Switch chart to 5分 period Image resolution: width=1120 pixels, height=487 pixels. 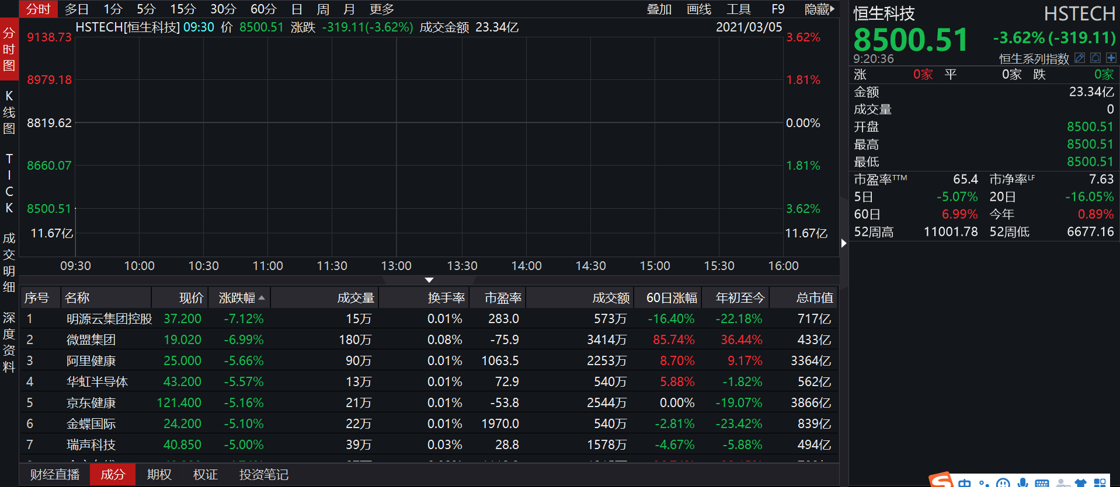(x=146, y=9)
